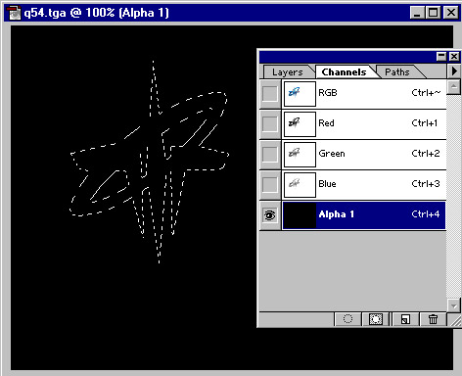Viewport: 462px width, 376px height.
Task: Collapse the Channels palette with minimize box
Action: point(441,57)
